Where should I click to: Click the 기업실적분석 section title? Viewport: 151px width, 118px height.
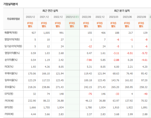click(x=11, y=4)
